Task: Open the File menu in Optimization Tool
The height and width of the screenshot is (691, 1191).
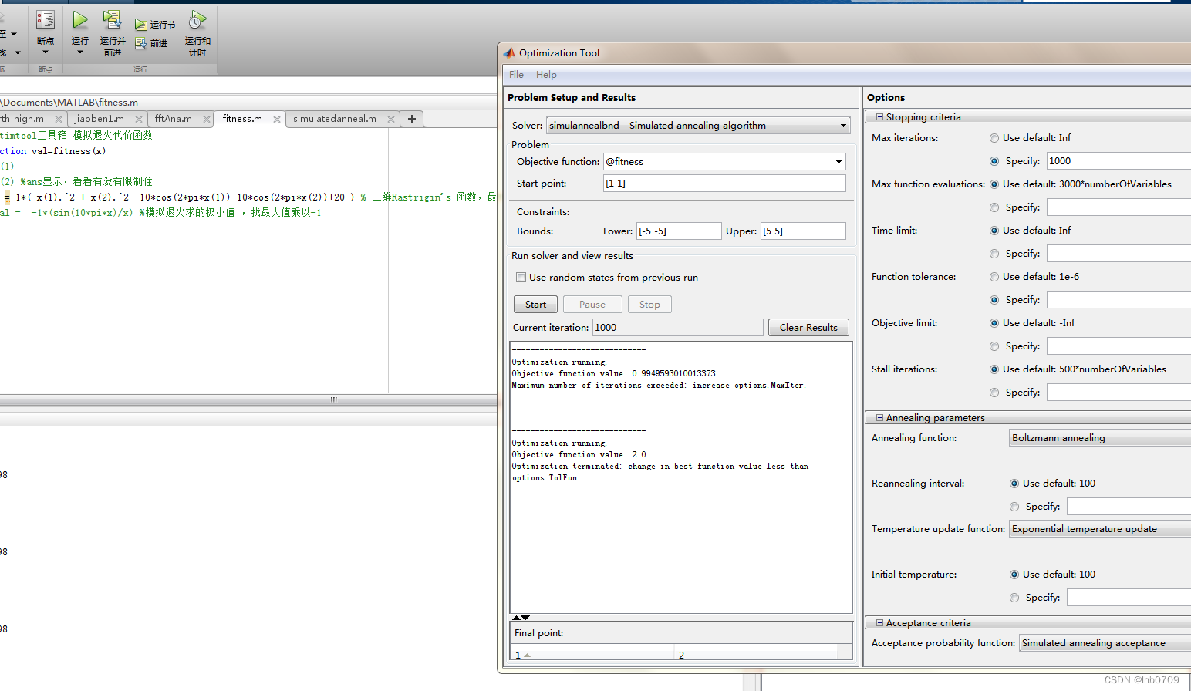Action: (516, 75)
